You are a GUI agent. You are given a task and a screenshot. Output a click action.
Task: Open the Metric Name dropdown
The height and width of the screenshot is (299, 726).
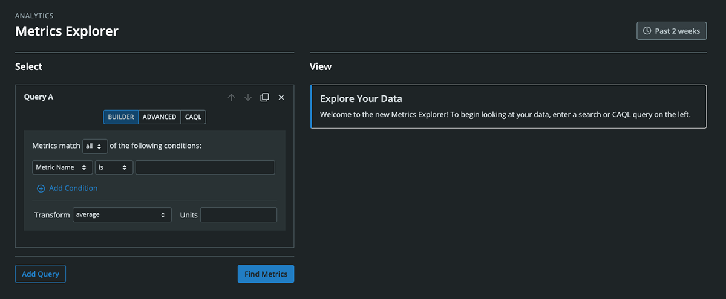point(62,167)
